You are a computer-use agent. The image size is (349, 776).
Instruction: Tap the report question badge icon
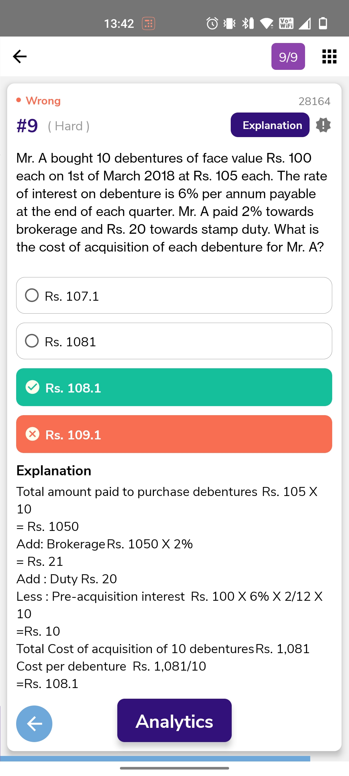323,125
